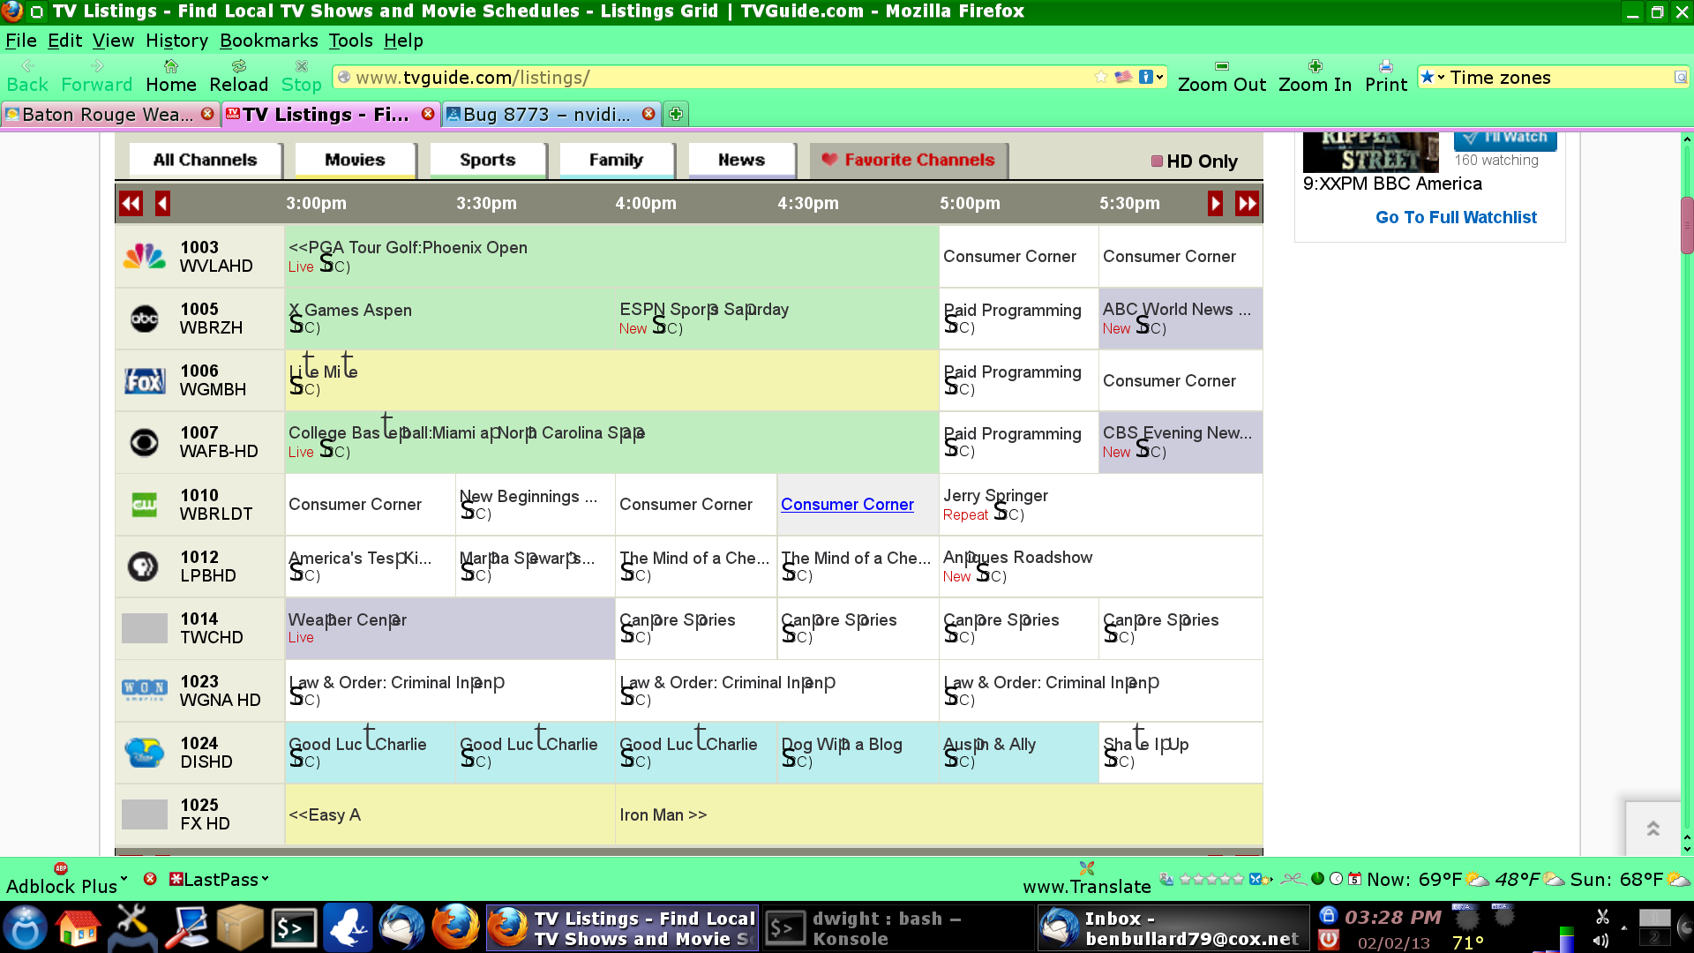
Task: Click the Forward navigation button
Action: (x=96, y=77)
